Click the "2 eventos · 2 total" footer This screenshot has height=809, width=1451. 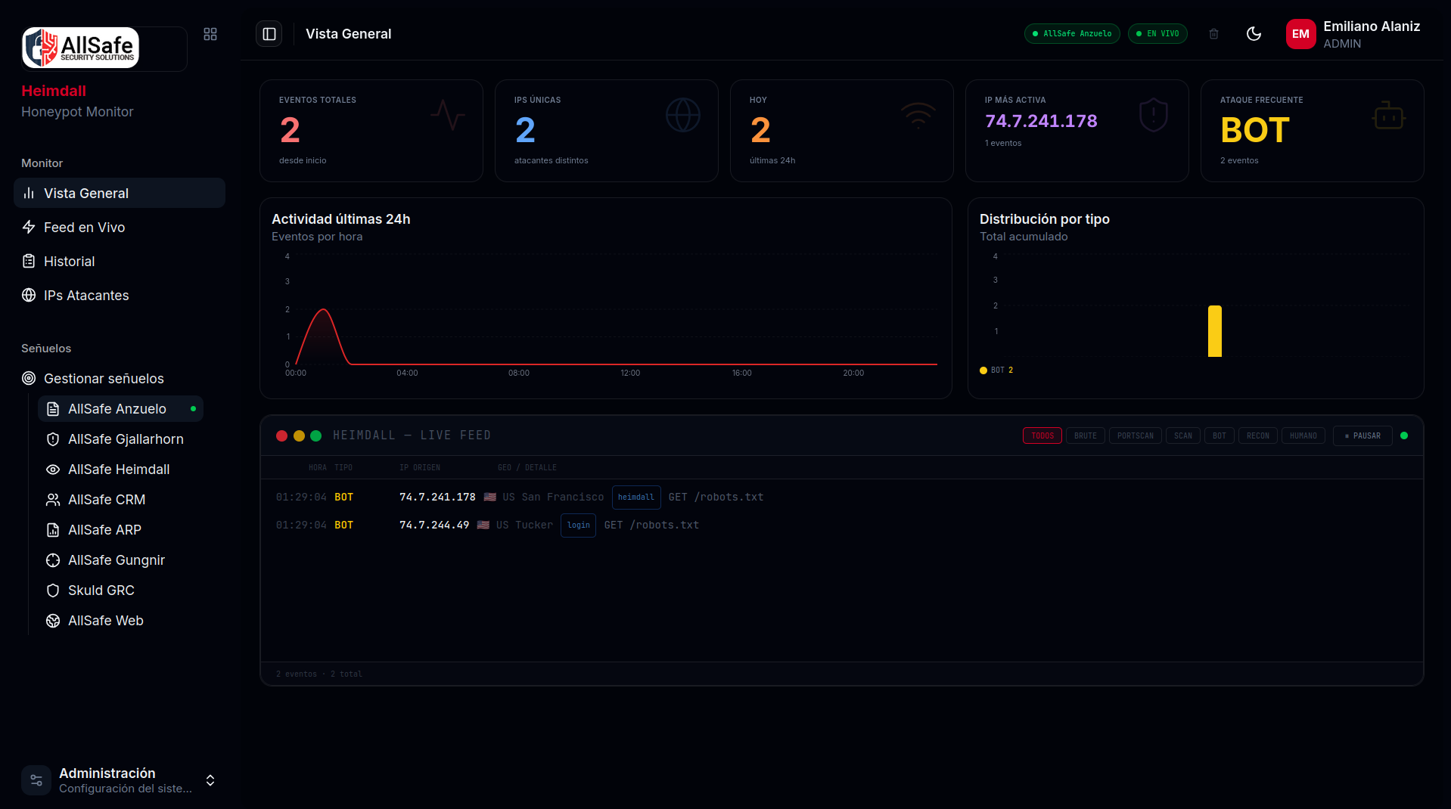[319, 674]
